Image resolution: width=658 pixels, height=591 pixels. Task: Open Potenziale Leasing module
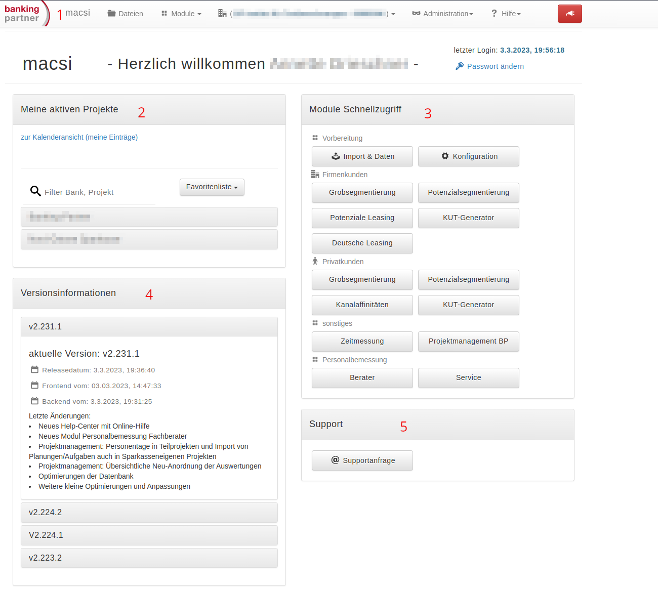pyautogui.click(x=362, y=218)
